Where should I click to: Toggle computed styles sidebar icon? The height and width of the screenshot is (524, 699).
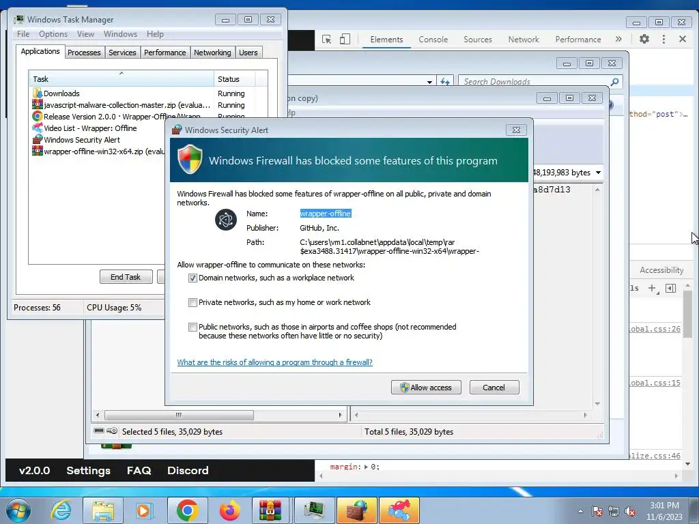671,289
